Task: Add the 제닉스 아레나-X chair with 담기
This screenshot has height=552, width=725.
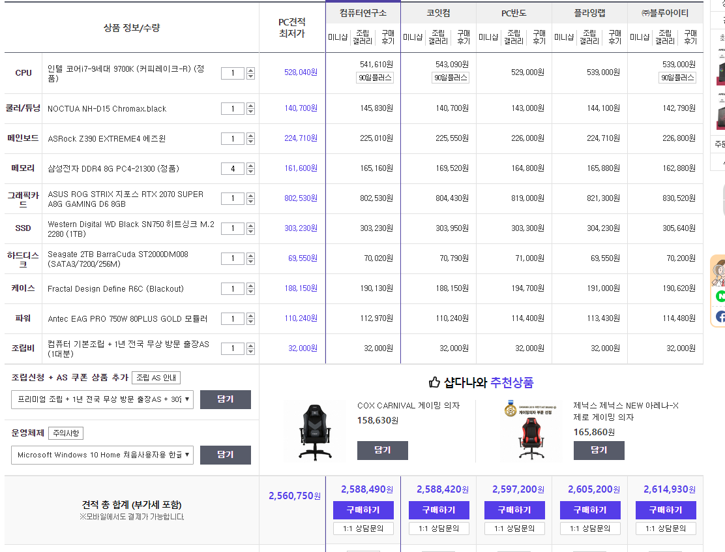Action: pos(599,450)
